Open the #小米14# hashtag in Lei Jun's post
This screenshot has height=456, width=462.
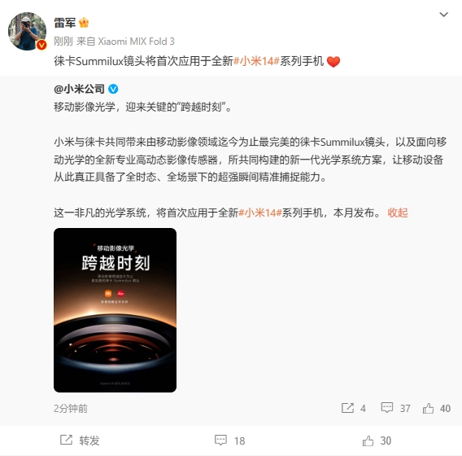tap(256, 61)
